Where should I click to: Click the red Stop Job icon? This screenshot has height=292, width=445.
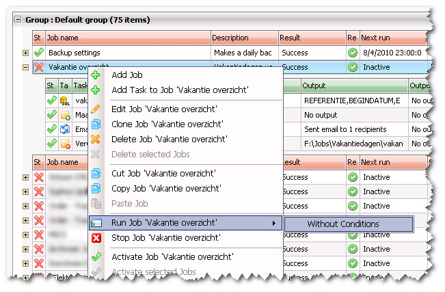[x=96, y=238]
